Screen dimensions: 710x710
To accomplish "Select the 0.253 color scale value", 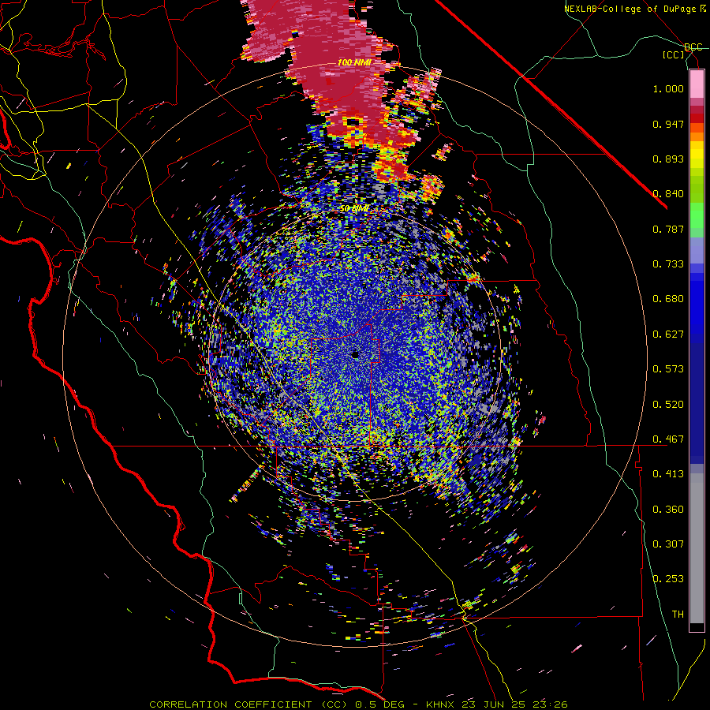I will click(668, 579).
